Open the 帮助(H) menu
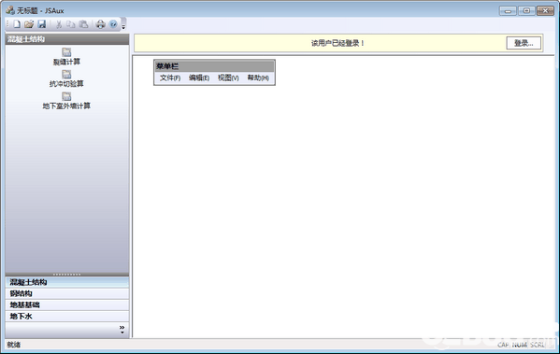Image resolution: width=560 pixels, height=354 pixels. pyautogui.click(x=258, y=78)
